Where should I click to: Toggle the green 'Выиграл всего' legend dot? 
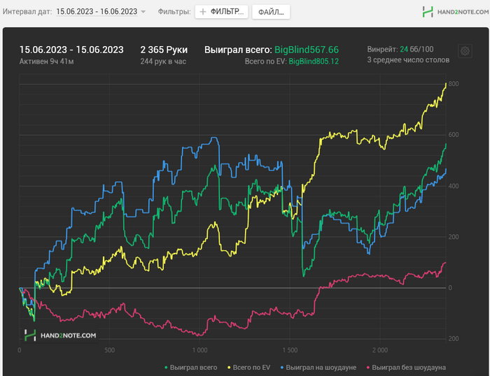[165, 367]
